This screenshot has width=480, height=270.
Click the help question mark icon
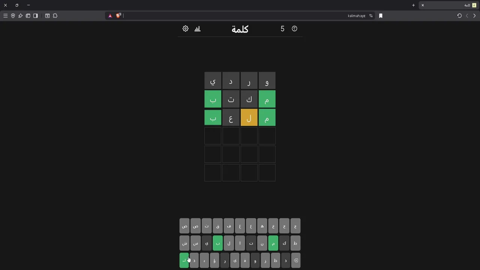294,28
